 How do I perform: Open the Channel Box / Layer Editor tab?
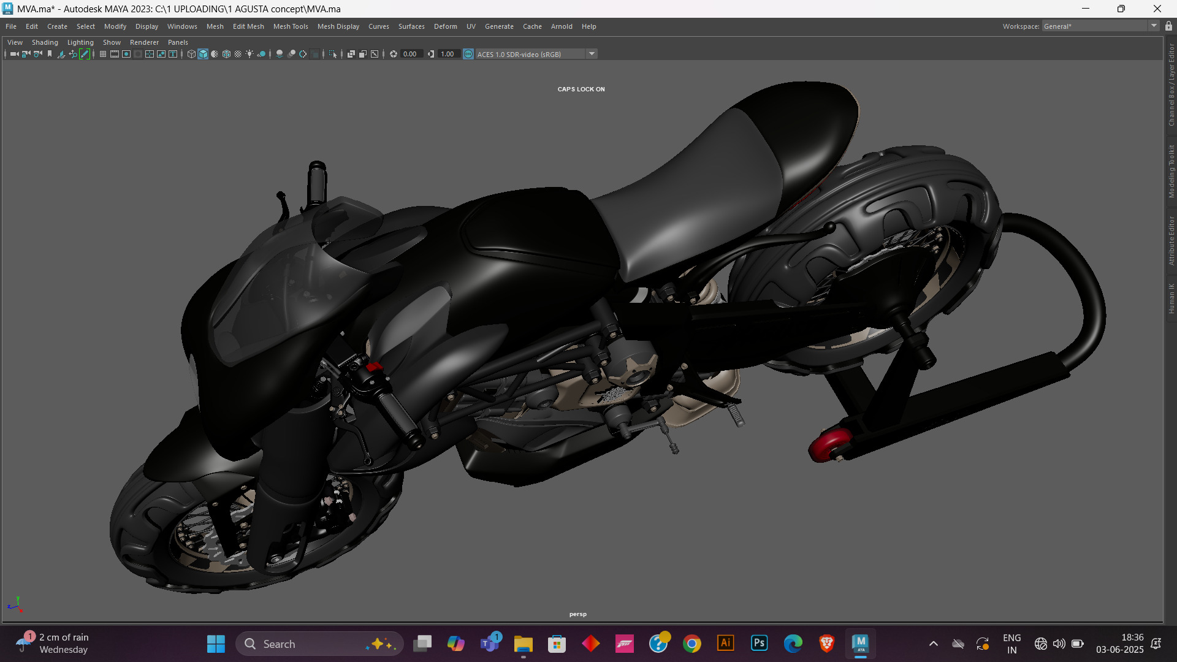click(x=1171, y=85)
